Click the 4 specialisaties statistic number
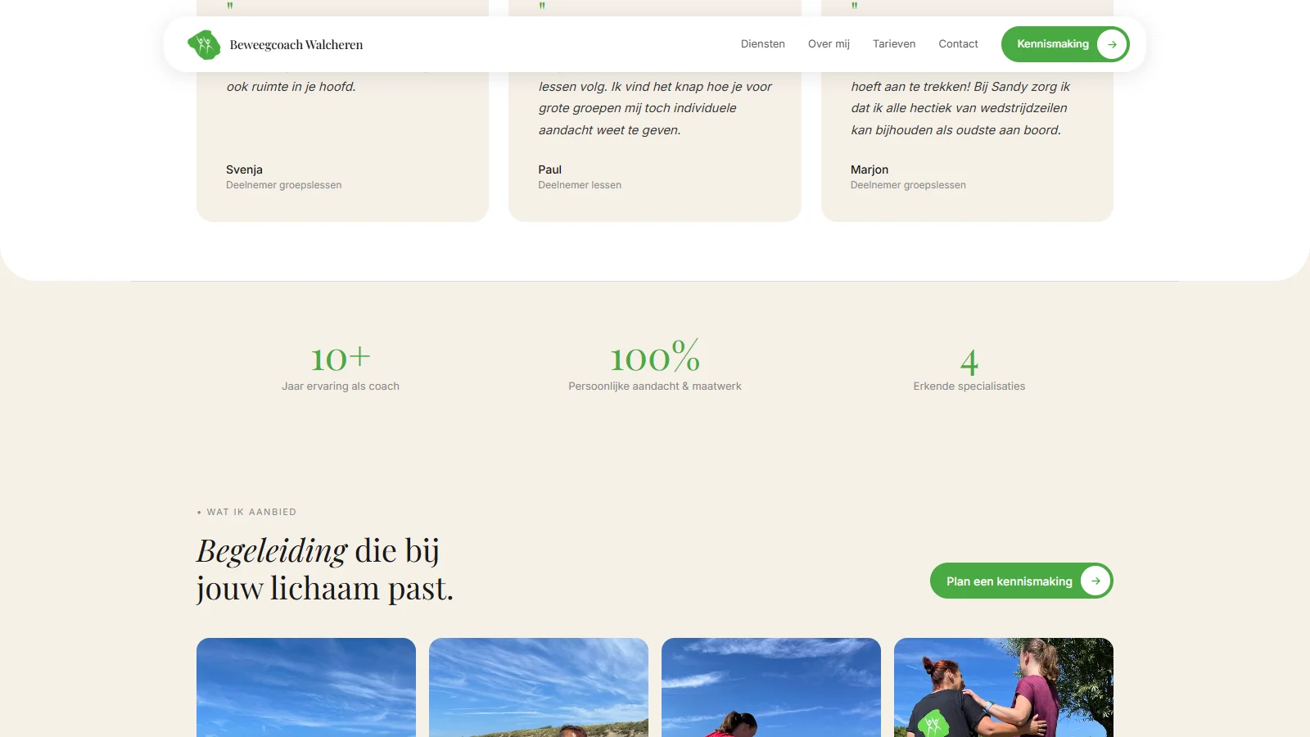This screenshot has height=737, width=1310. click(x=969, y=361)
